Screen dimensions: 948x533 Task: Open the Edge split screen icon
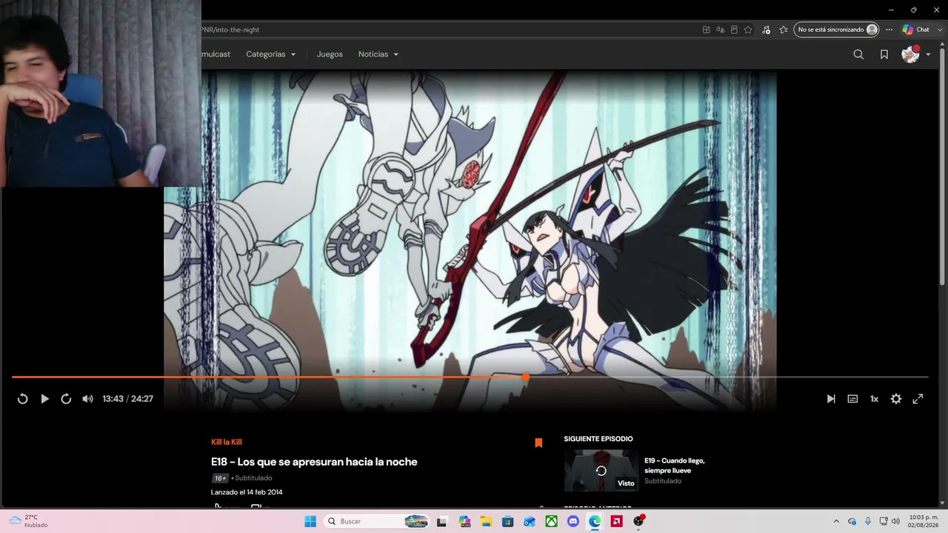(707, 30)
